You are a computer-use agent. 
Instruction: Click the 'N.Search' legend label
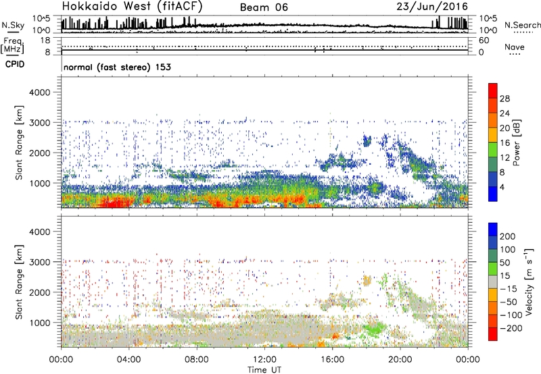[x=522, y=25]
